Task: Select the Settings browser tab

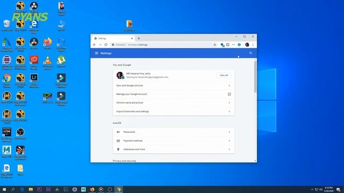Action: click(113, 38)
